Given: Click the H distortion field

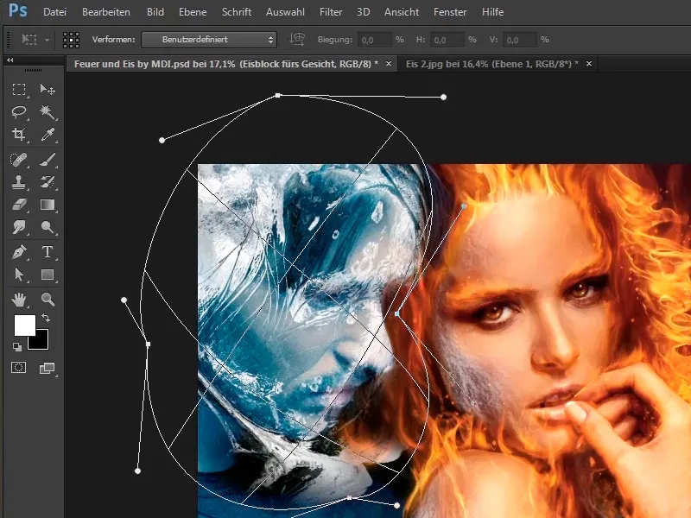Looking at the screenshot, I should (x=447, y=40).
